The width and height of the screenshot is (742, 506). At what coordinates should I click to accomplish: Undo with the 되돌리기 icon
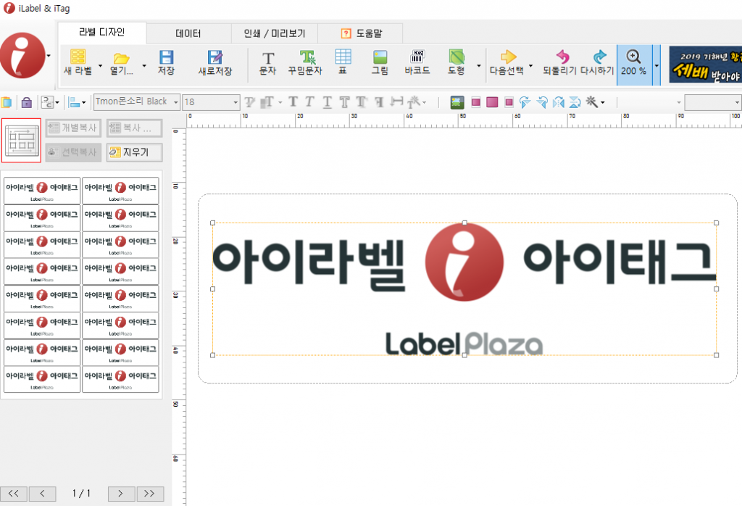560,62
